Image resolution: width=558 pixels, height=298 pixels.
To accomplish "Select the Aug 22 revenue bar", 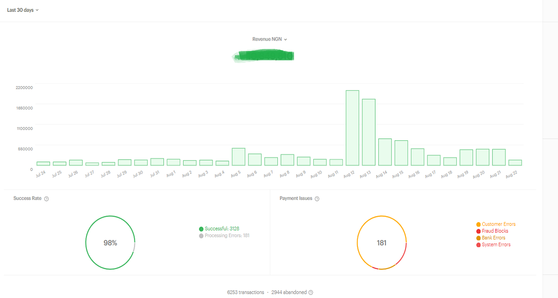I will coord(515,163).
